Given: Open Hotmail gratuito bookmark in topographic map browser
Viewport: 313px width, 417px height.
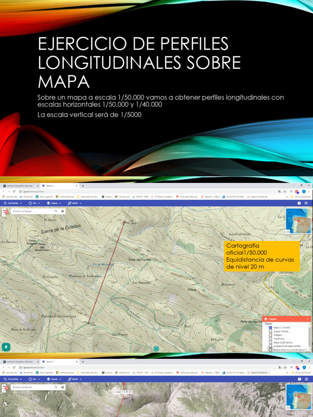Looking at the screenshot, I should (65, 197).
